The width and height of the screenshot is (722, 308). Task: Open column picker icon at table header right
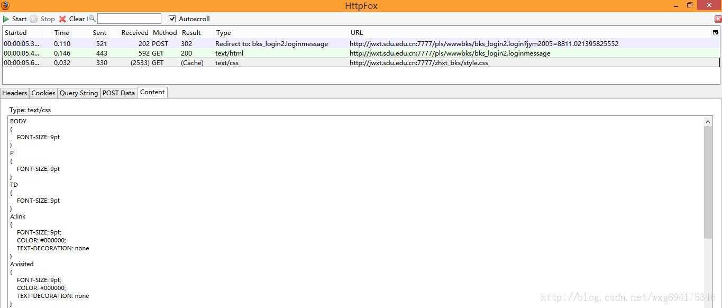point(716,32)
